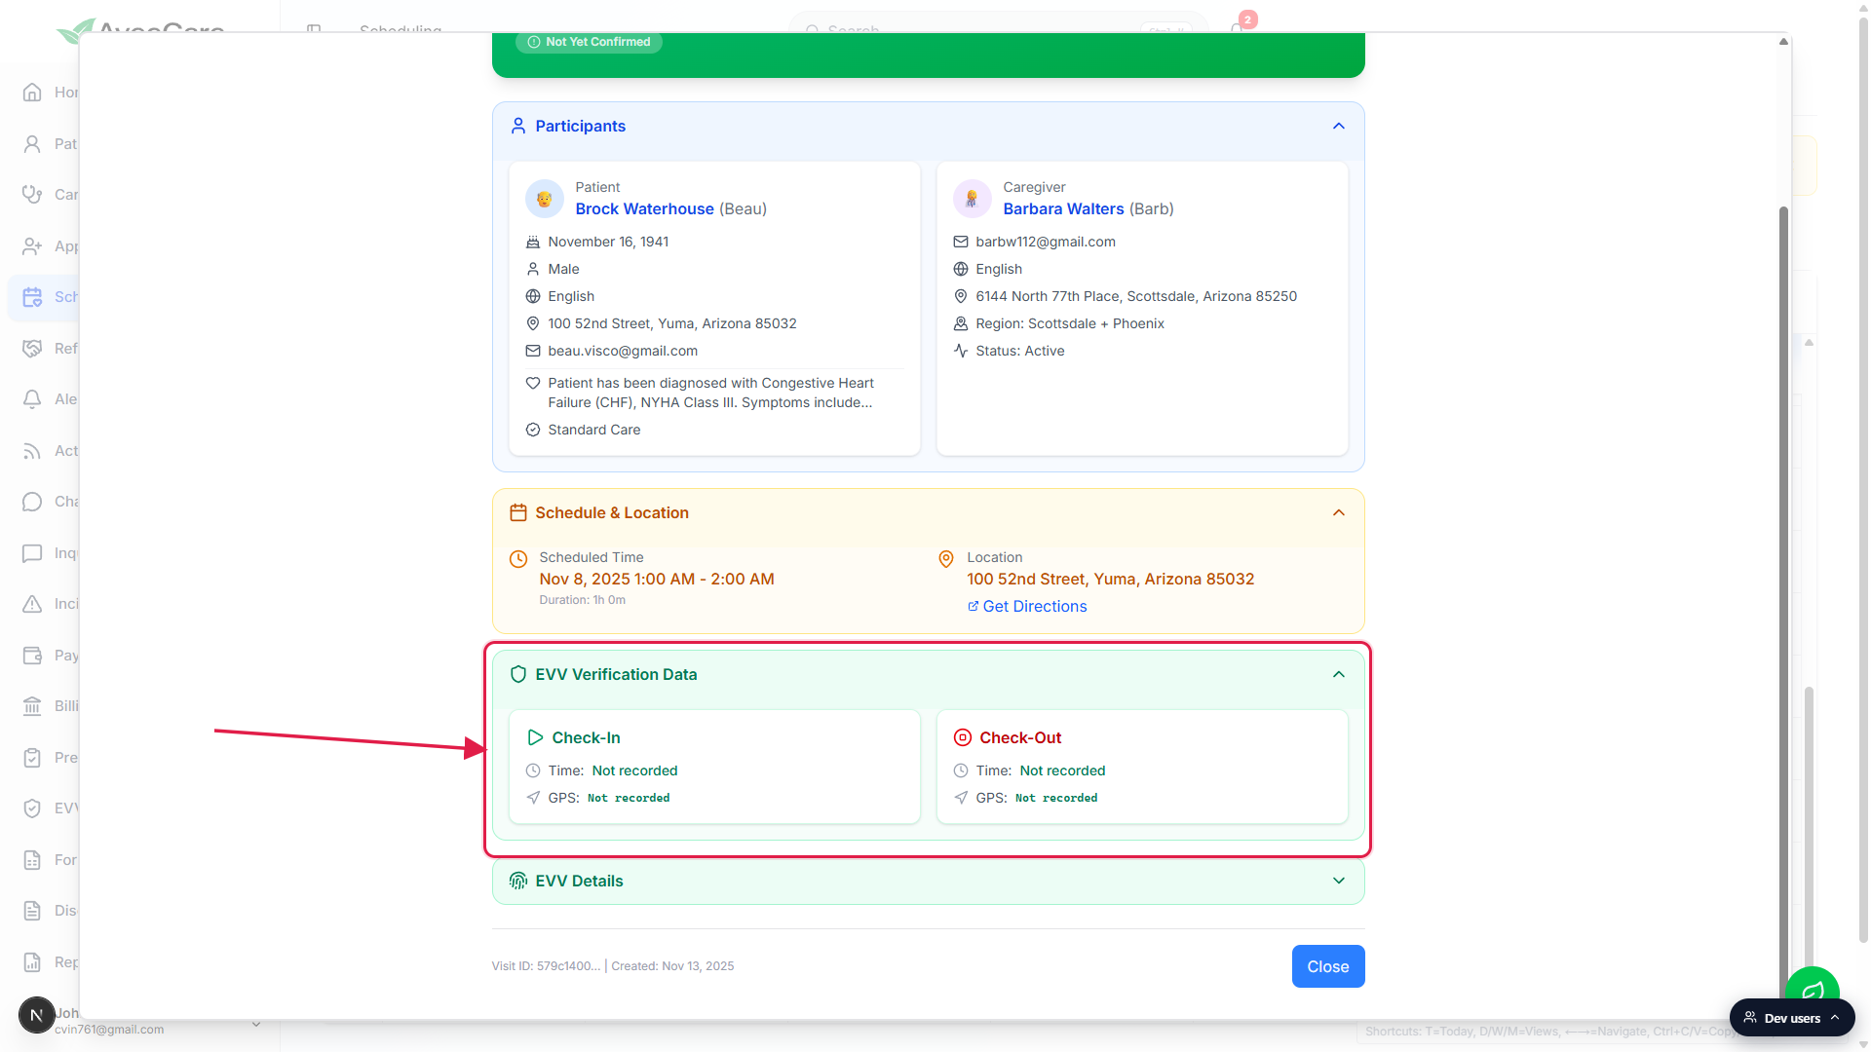Viewport: 1871px width, 1052px height.
Task: Open the Caregivers stethoscope sidebar icon
Action: pos(32,195)
